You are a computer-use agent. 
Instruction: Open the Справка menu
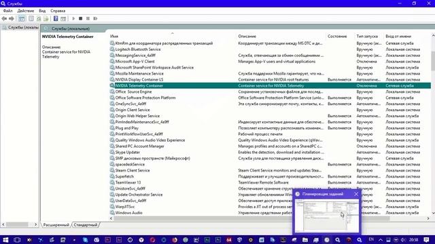click(58, 11)
